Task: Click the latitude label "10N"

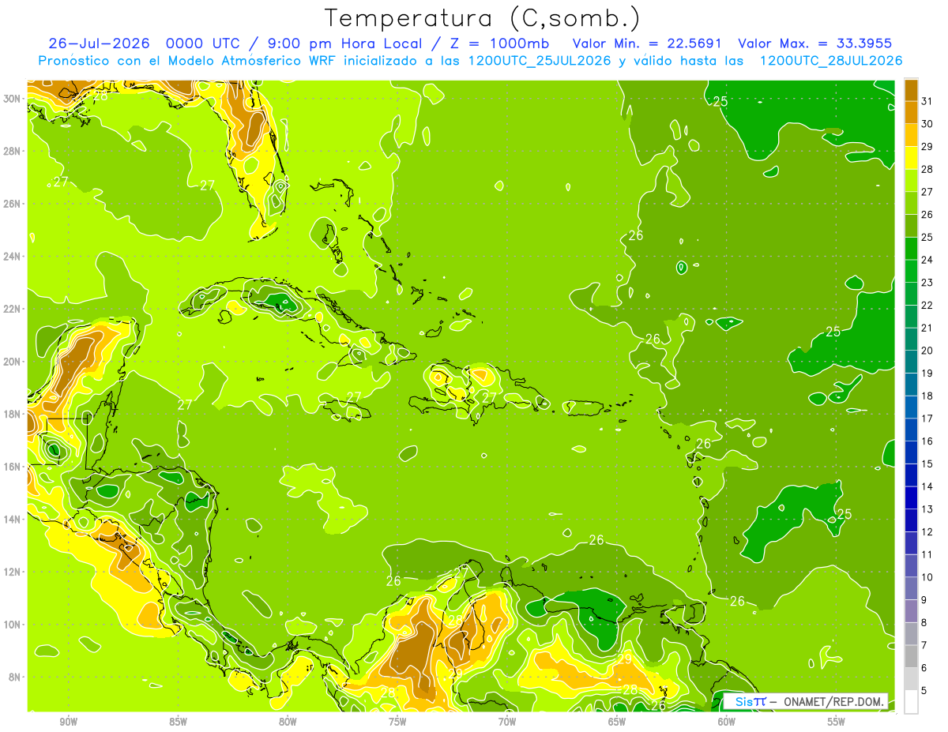Action: pyautogui.click(x=13, y=625)
